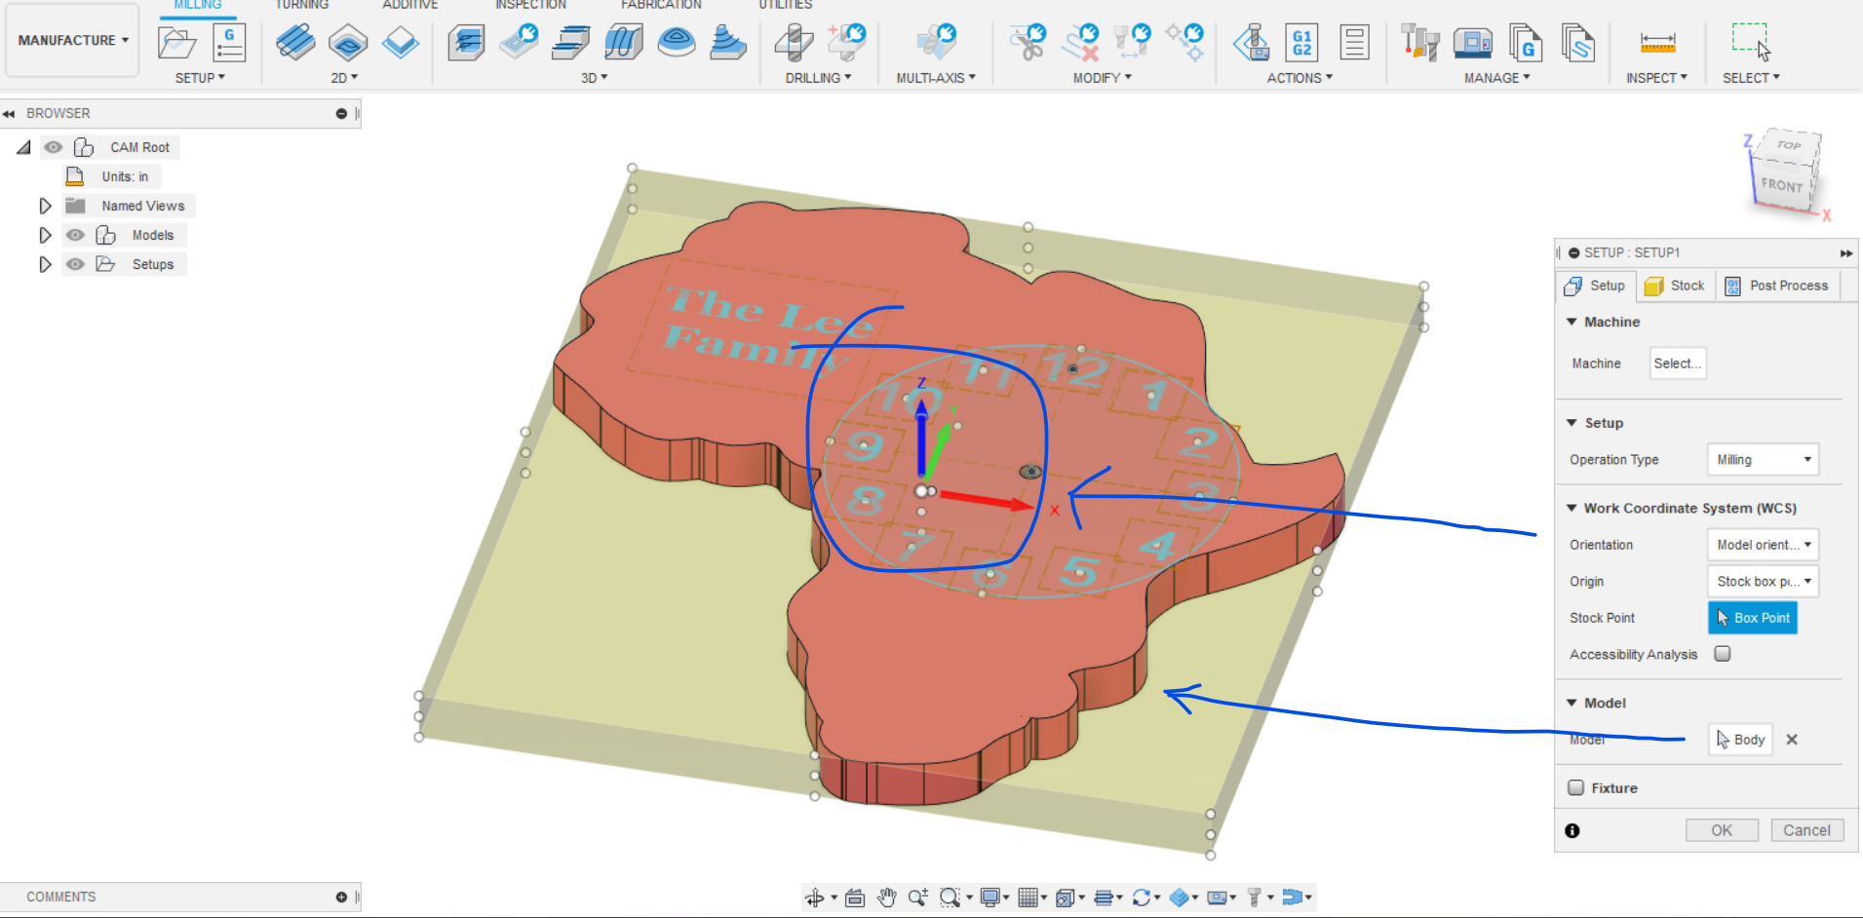Switch to the Setup tab
The image size is (1863, 918).
[x=1595, y=286]
